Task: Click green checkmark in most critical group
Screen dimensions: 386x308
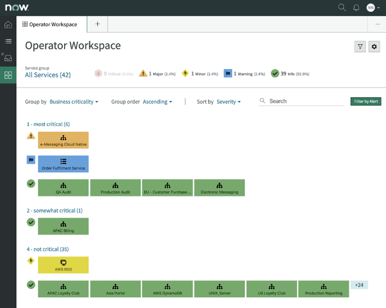Action: (31, 183)
